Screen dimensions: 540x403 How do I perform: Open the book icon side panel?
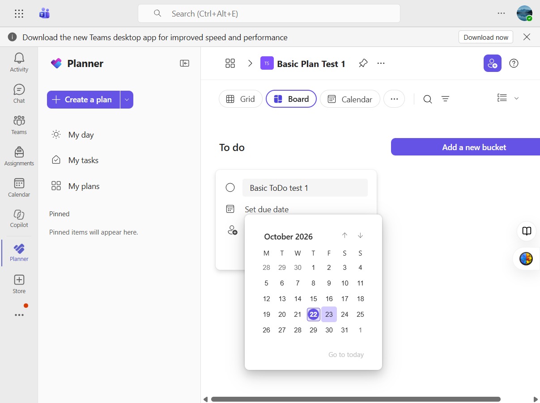pos(527,231)
